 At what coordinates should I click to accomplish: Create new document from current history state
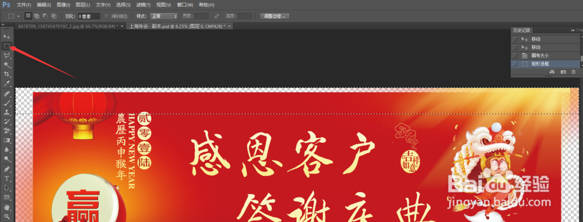pos(552,72)
